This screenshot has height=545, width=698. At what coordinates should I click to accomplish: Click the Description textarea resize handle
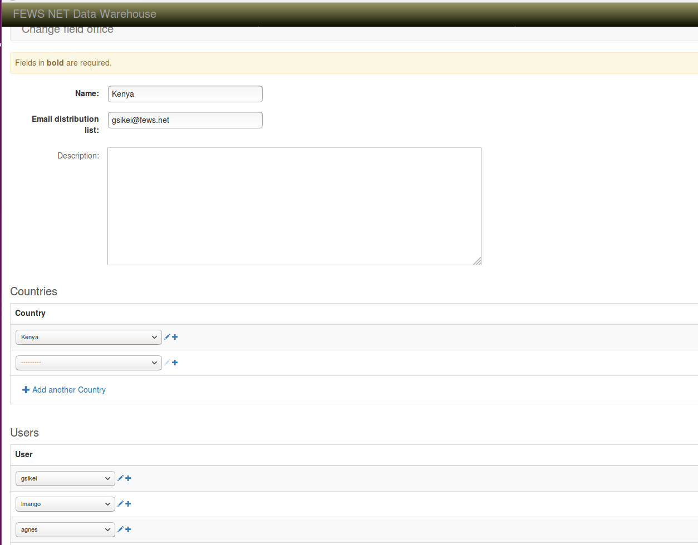(477, 261)
